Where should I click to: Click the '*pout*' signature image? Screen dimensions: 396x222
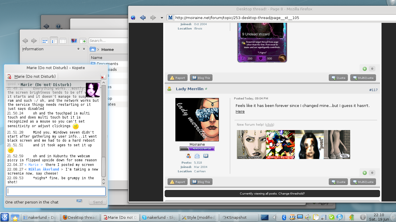(x=309, y=145)
